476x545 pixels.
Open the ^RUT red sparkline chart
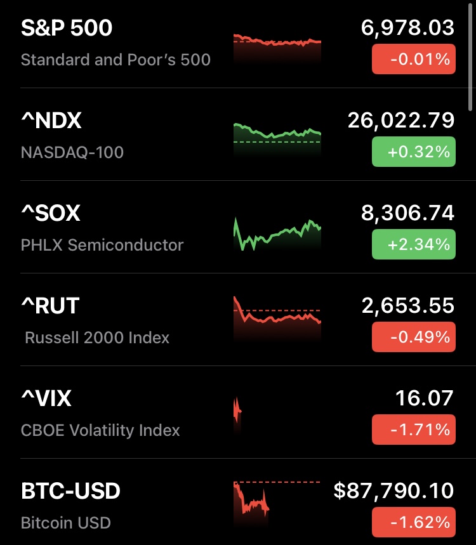point(277,314)
